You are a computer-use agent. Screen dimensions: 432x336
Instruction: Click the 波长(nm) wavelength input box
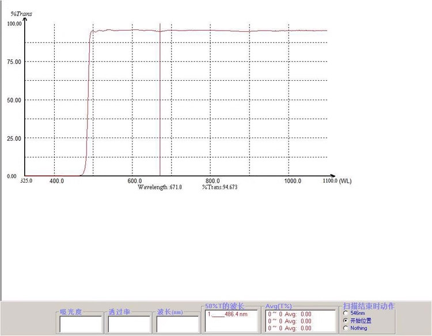pos(177,324)
